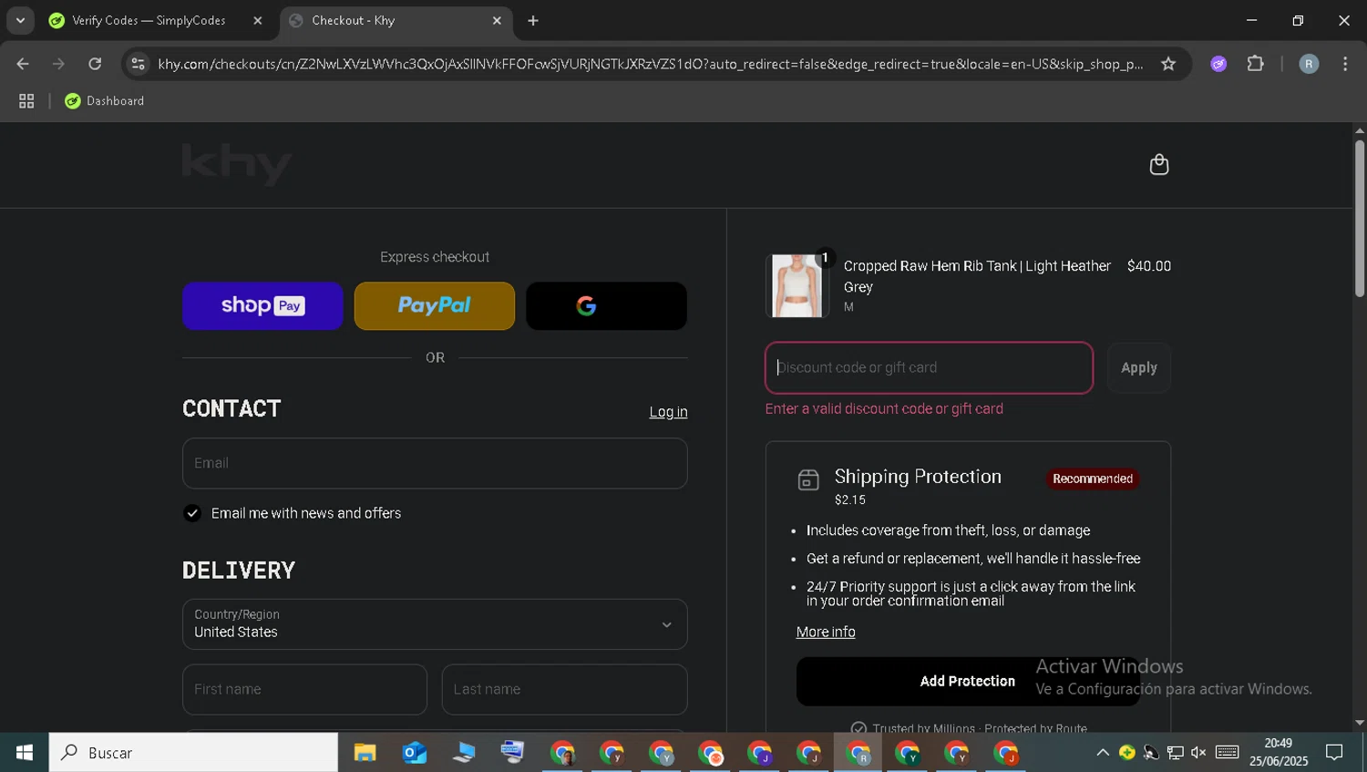Click the Express checkout label

pos(435,257)
